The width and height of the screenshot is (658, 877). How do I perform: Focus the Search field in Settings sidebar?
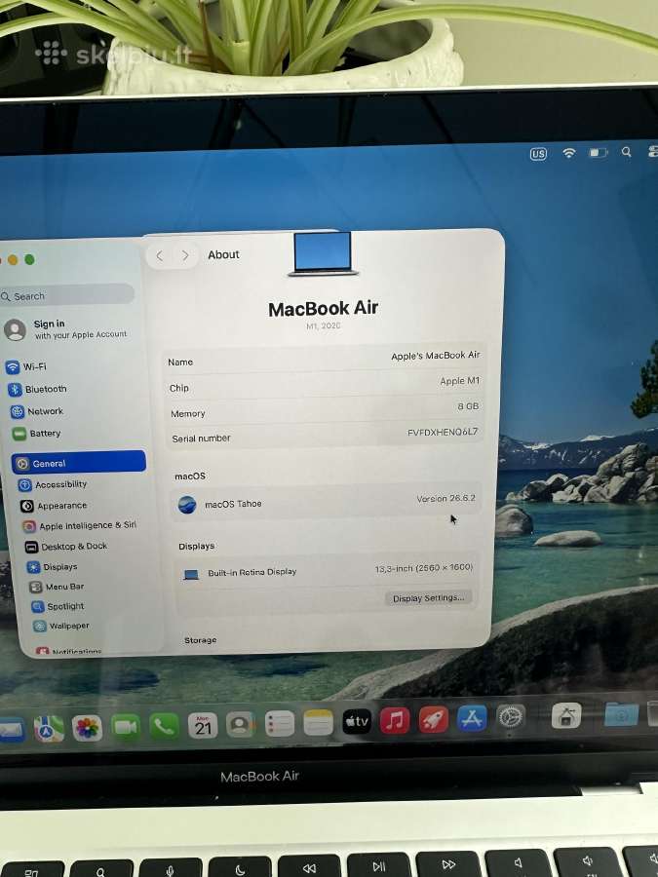(67, 295)
